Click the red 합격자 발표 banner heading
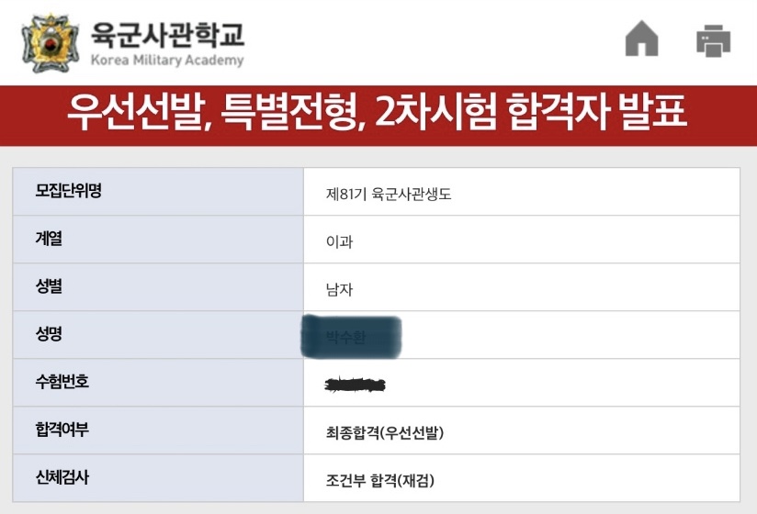The image size is (757, 514). click(x=377, y=112)
